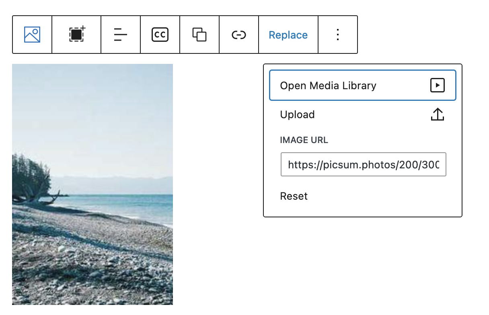The image size is (489, 315).
Task: Click the IMAGE URL input field
Action: point(363,164)
